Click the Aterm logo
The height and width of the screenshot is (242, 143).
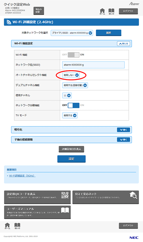[x=134, y=4]
